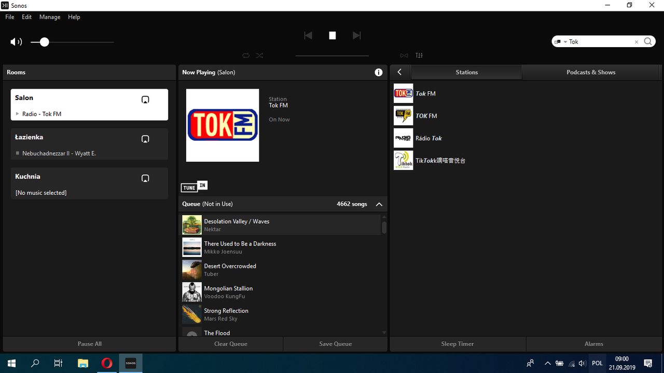
Task: Open the system volume tray icon
Action: tap(582, 363)
